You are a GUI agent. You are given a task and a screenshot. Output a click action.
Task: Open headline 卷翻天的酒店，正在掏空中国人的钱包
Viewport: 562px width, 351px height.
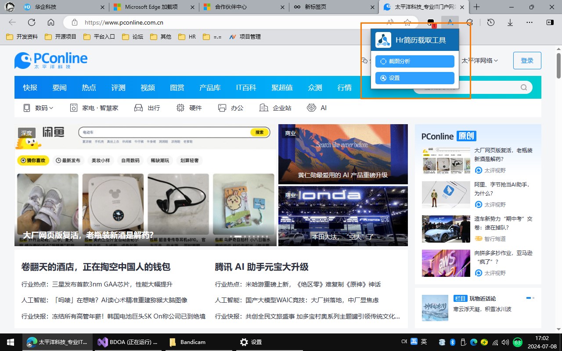(96, 267)
